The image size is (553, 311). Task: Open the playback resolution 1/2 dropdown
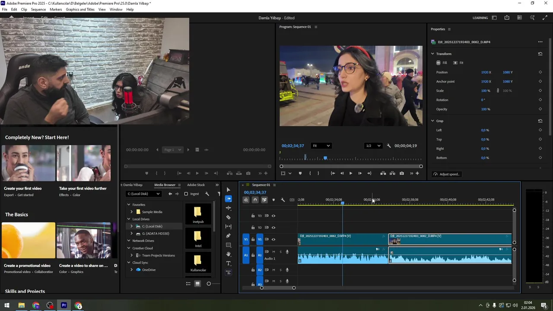tap(373, 146)
